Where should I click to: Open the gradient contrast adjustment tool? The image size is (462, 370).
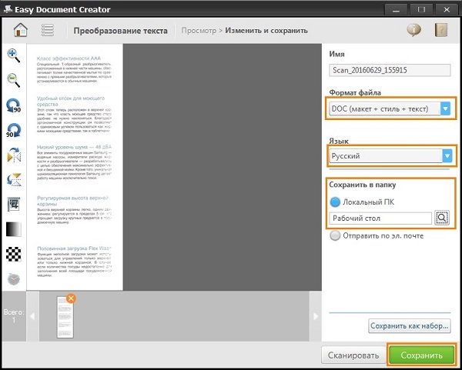14,230
